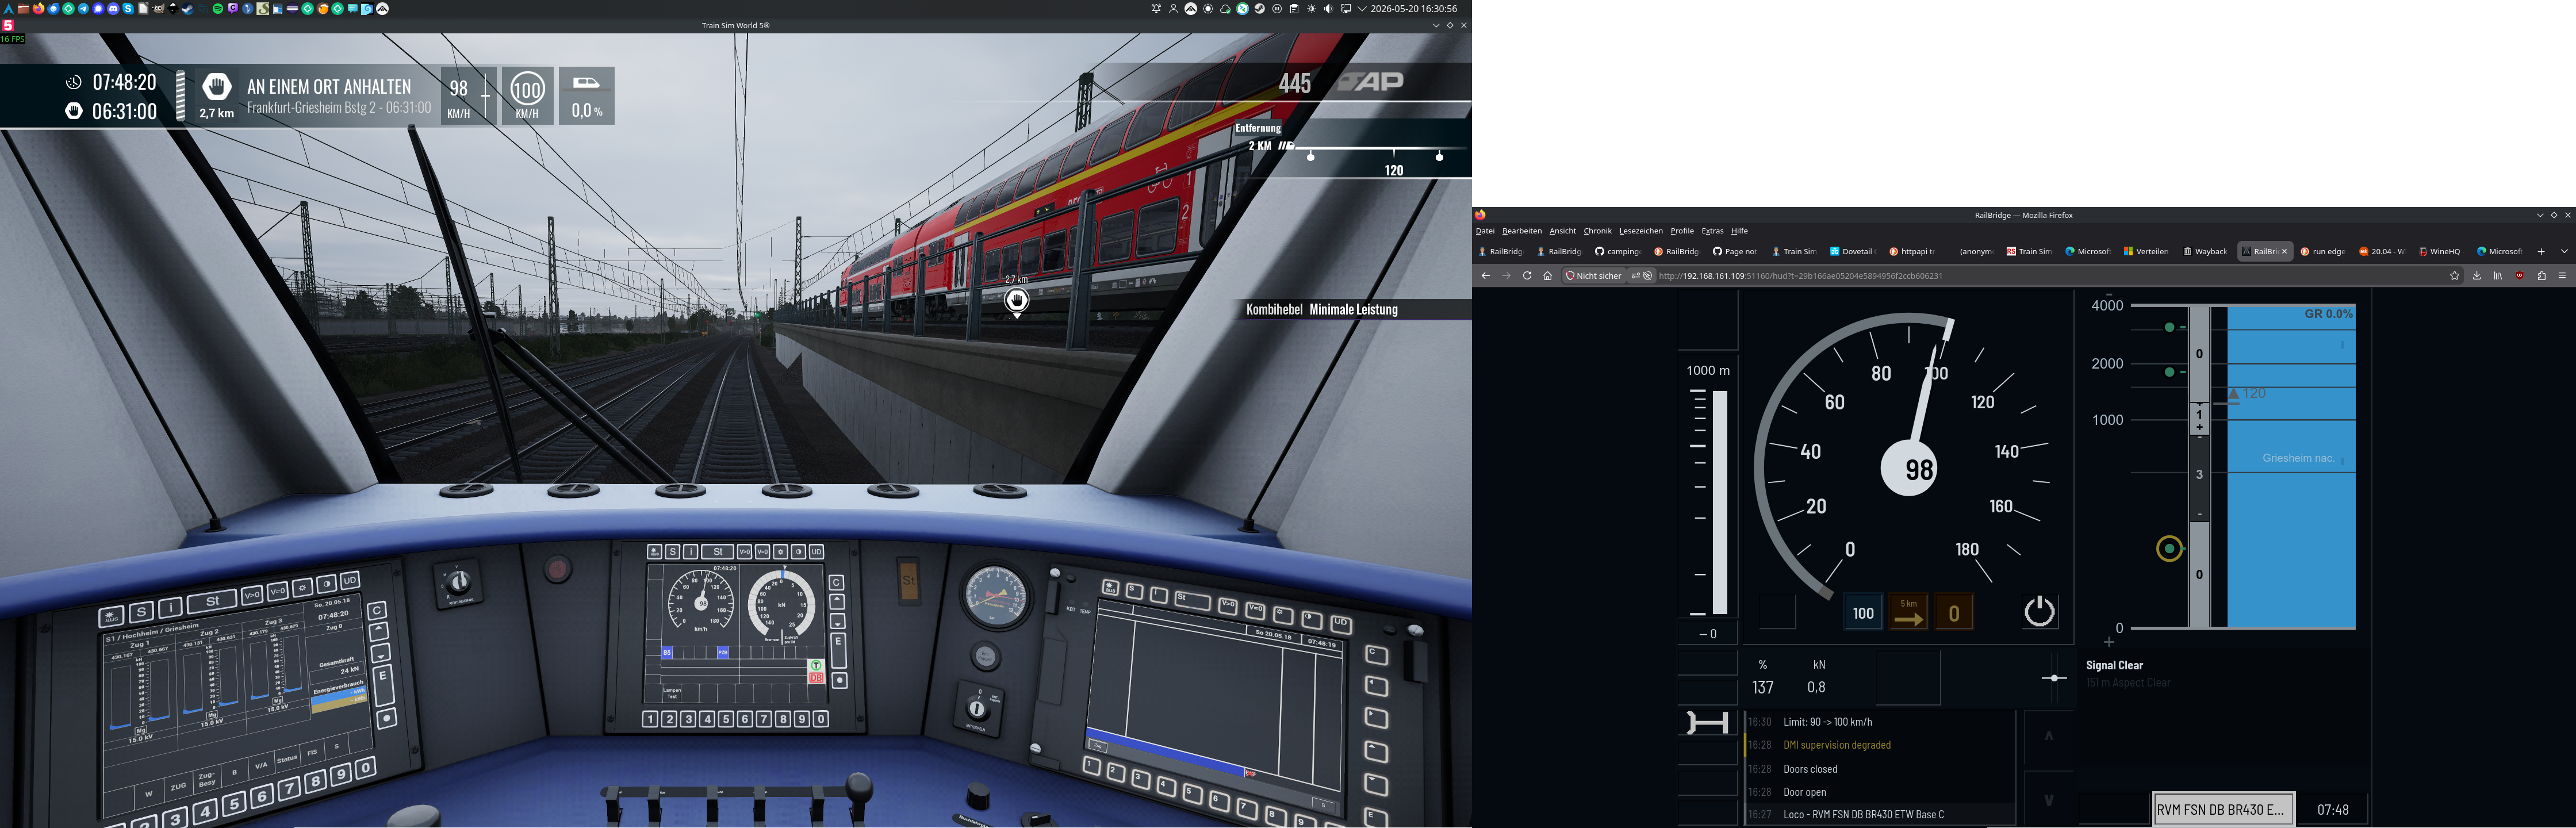Click the 'Limit: 90 -> 100 km/h' message
Viewport: 2576px width, 828px height.
pyautogui.click(x=1828, y=722)
